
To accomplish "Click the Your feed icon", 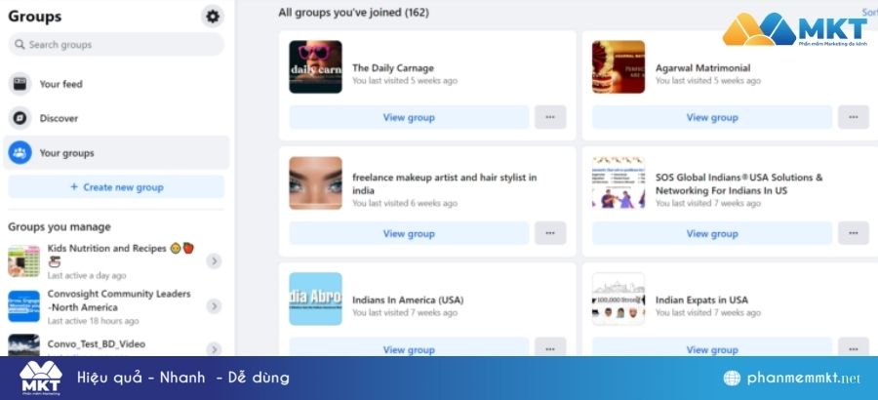I will click(x=20, y=84).
